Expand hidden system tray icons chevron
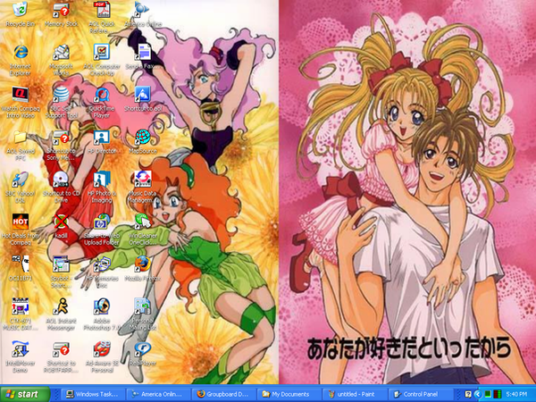536x402 pixels. tap(477, 395)
